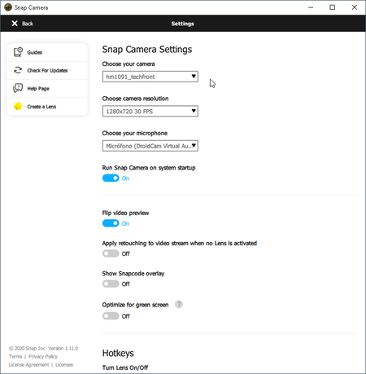Open Guides from the sidebar
The height and width of the screenshot is (374, 366).
tap(47, 52)
